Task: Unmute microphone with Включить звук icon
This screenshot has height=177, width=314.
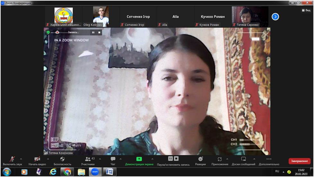Action: tap(13, 159)
